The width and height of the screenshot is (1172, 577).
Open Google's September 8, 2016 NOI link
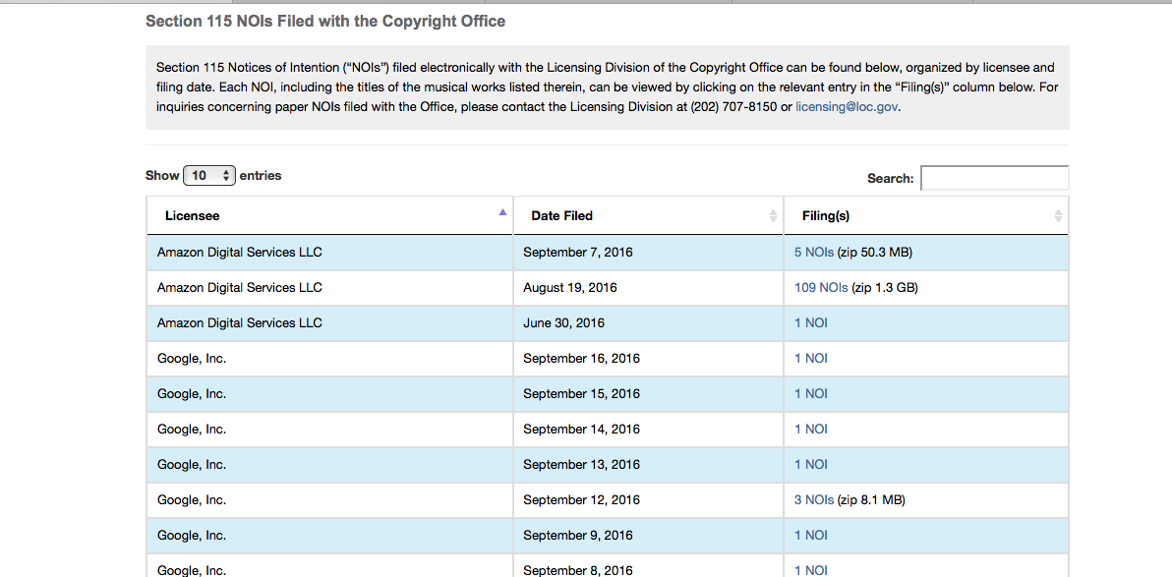pos(810,570)
